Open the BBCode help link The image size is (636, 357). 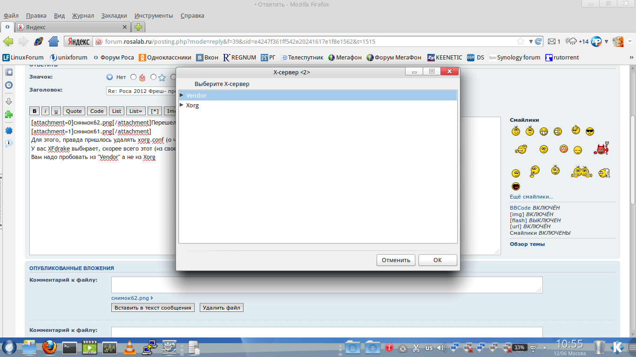tap(520, 208)
